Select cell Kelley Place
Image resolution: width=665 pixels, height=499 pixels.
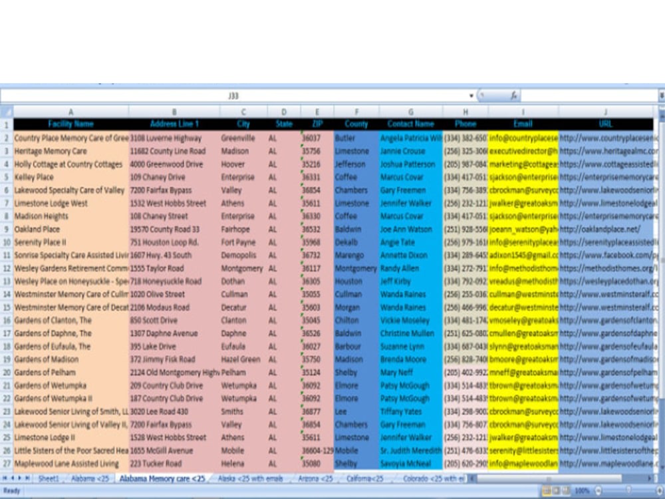point(71,178)
